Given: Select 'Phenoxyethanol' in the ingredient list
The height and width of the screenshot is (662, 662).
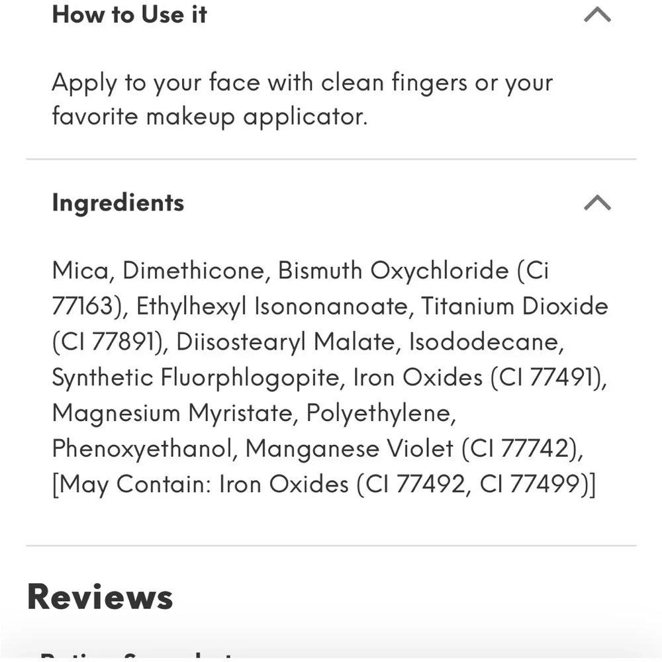Looking at the screenshot, I should [142, 448].
